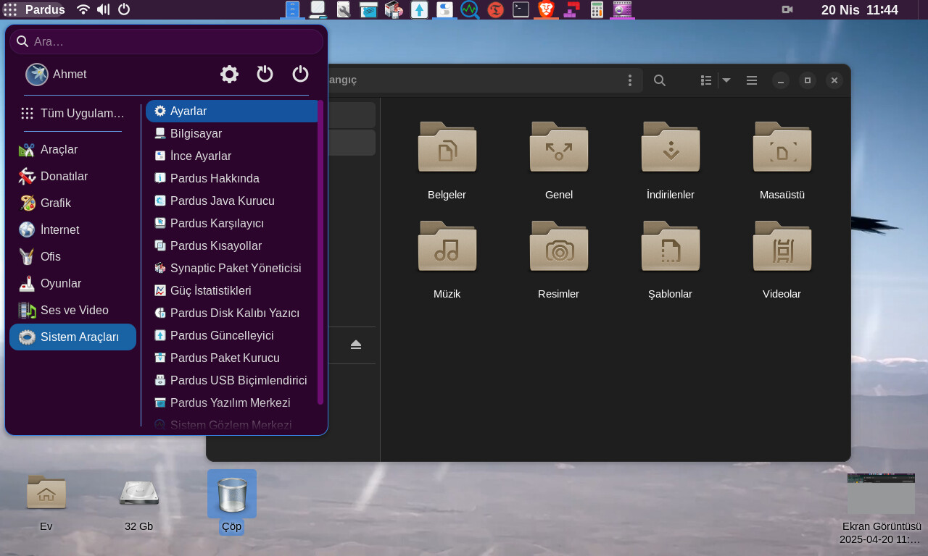This screenshot has width=928, height=556.
Task: Click the power icon in the menu header
Action: coord(300,74)
